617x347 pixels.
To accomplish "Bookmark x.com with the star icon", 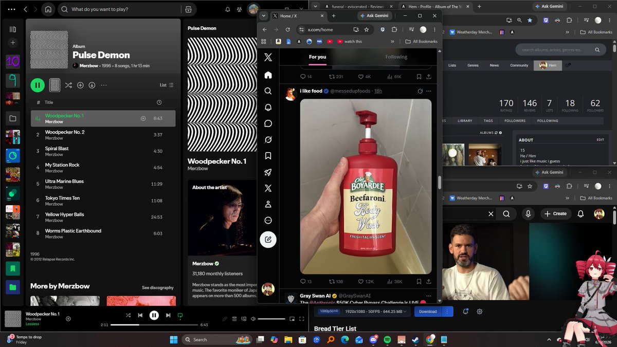I will (x=367, y=29).
